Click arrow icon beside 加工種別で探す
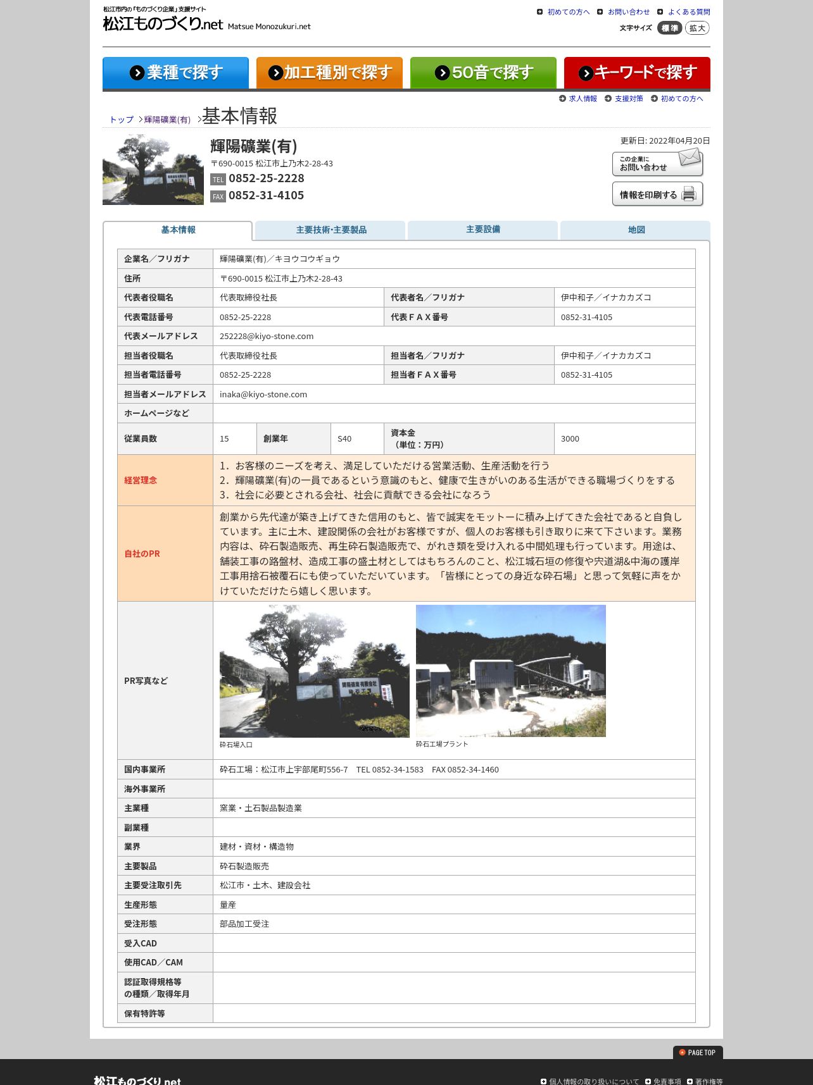This screenshot has height=1085, width=813. 275,73
